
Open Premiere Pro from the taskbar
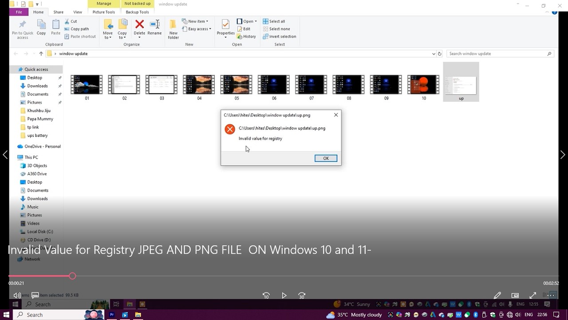click(112, 315)
